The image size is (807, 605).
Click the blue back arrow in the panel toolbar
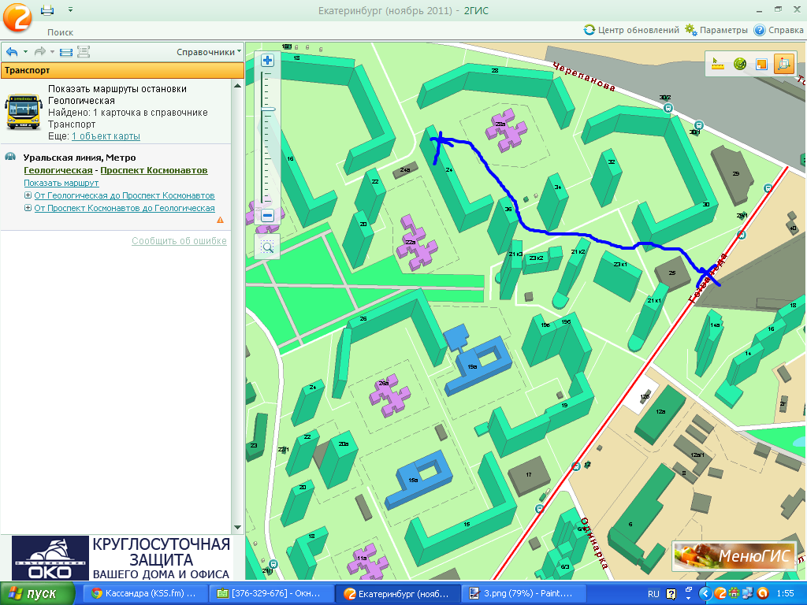[13, 51]
